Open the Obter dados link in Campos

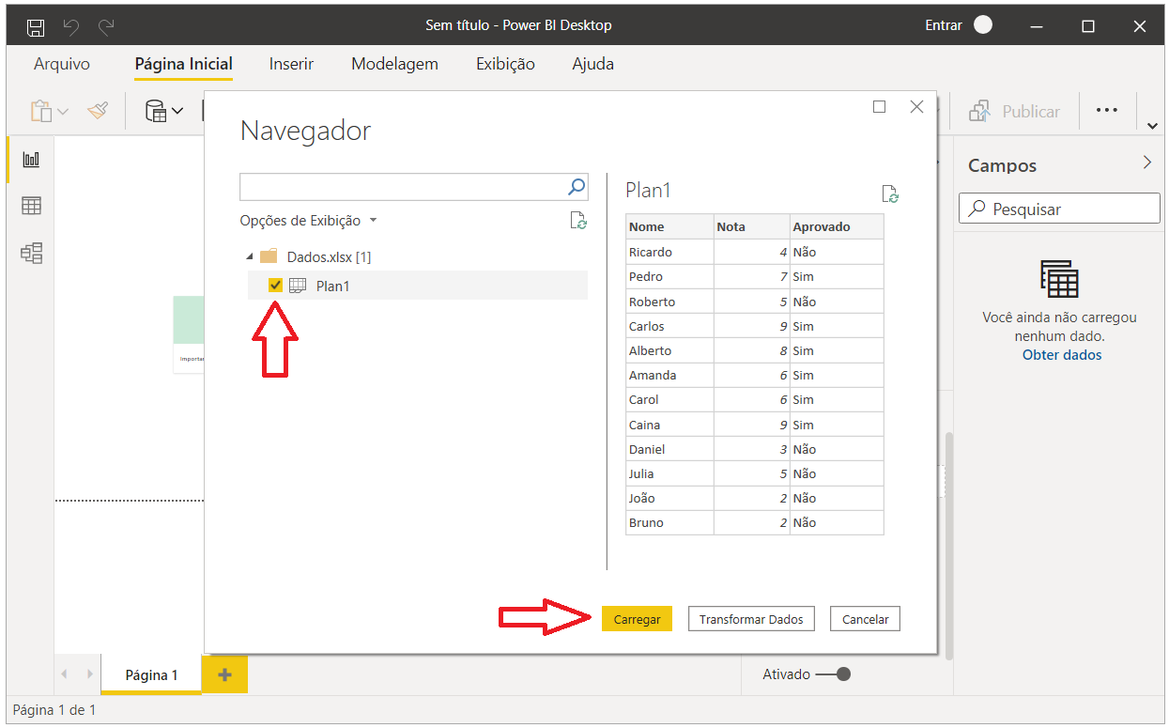(x=1061, y=354)
